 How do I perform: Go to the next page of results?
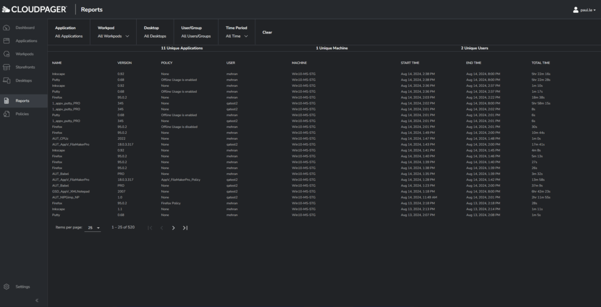click(173, 228)
